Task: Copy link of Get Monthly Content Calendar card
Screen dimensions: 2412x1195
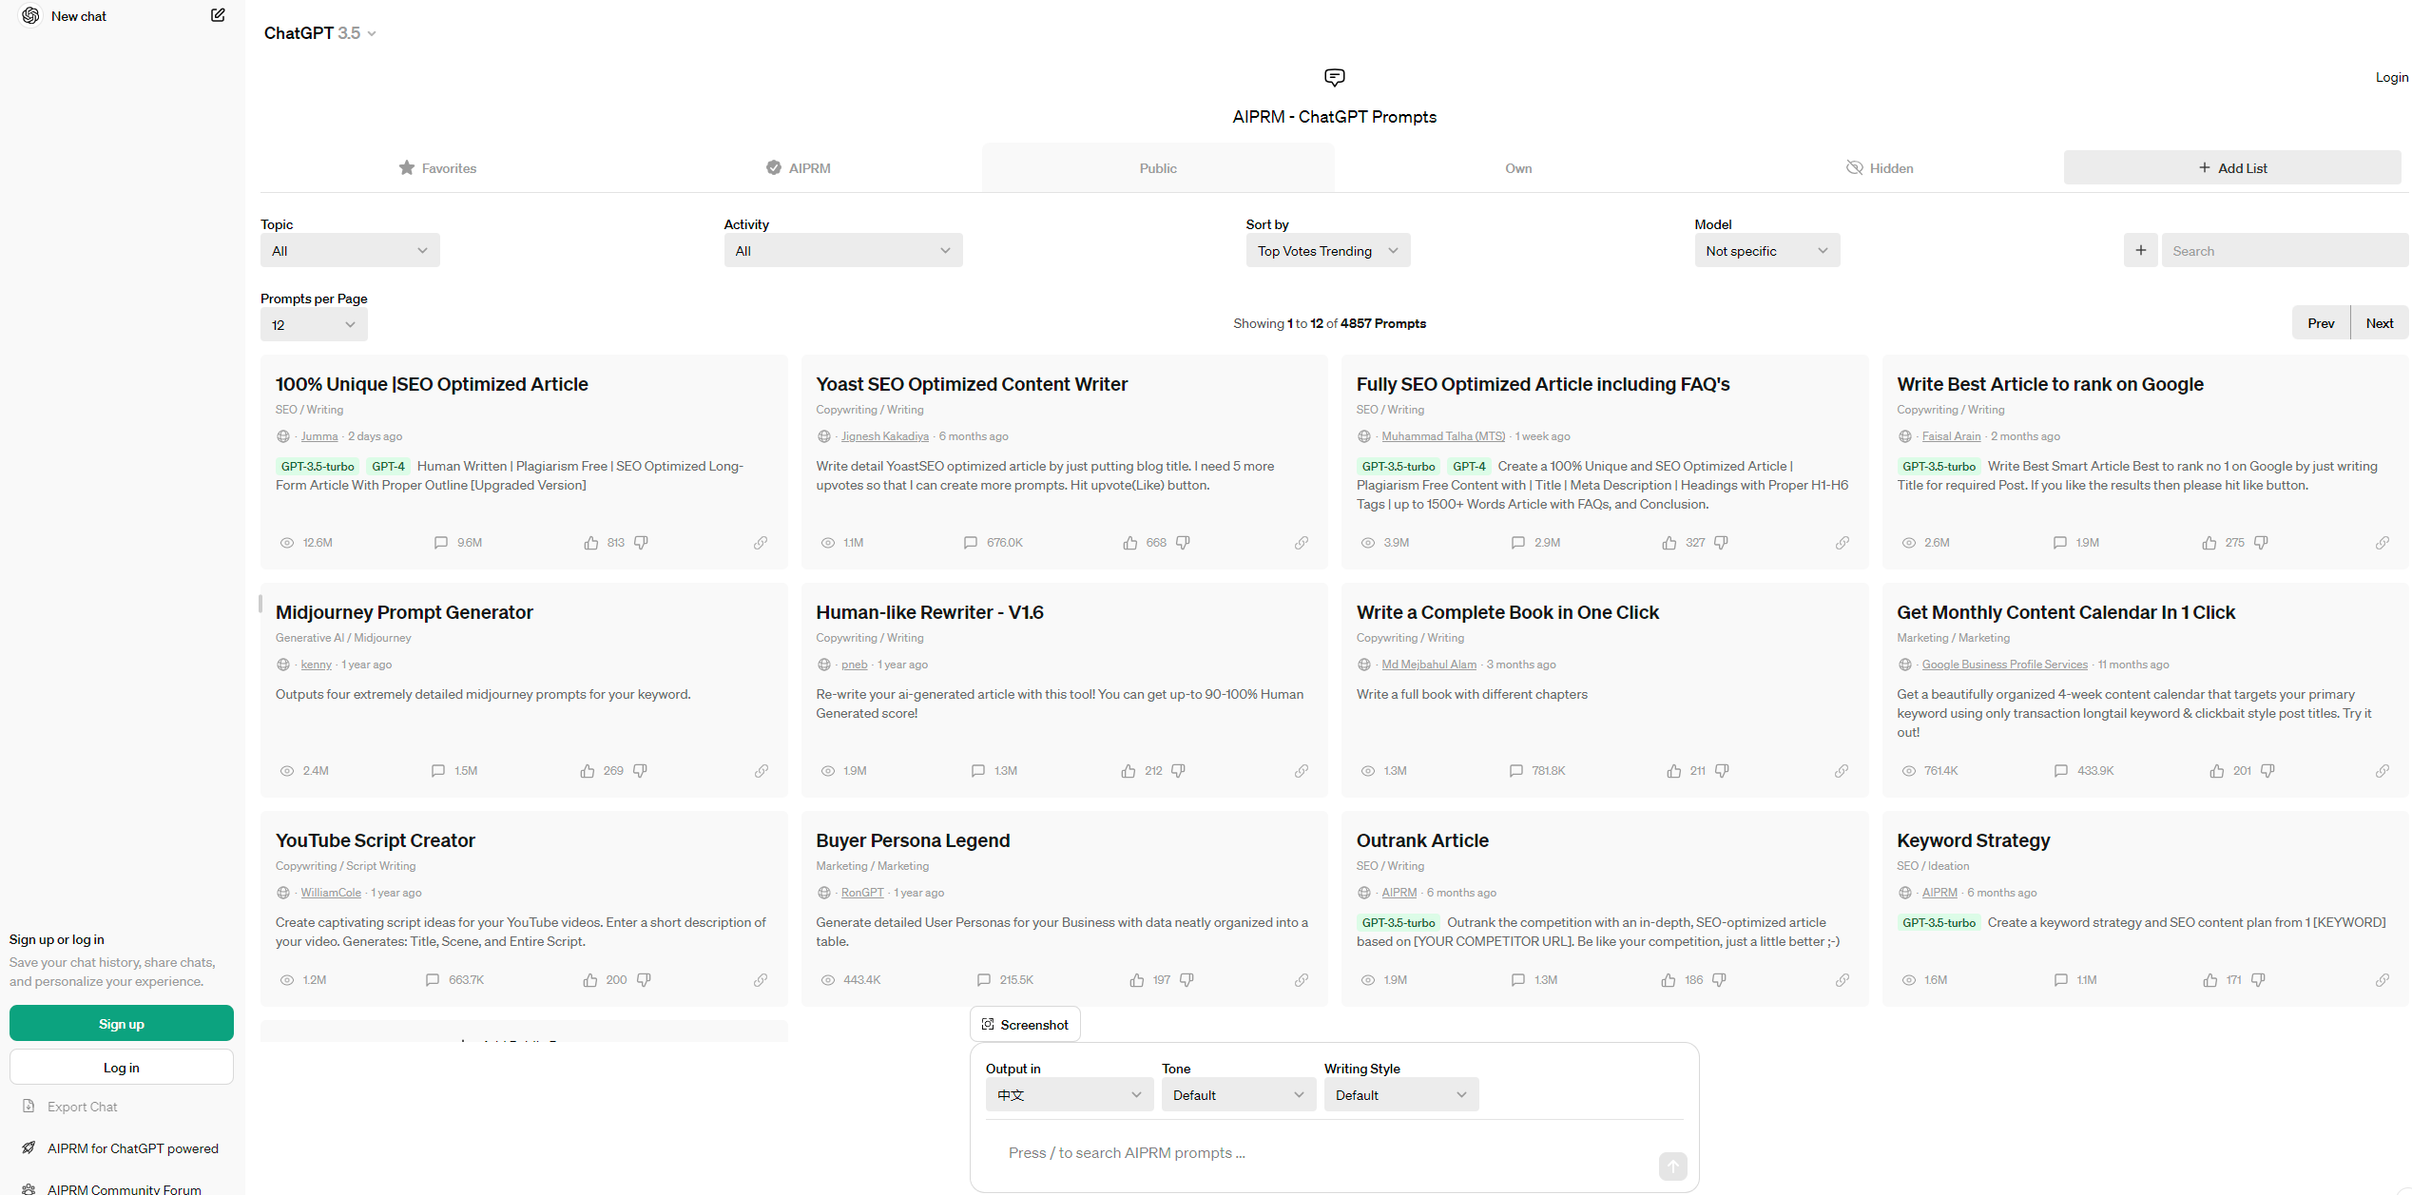Action: (2383, 771)
